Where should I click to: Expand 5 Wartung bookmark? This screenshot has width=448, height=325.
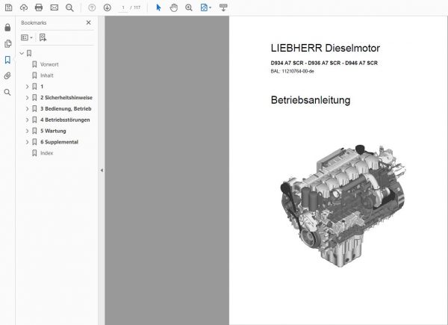click(x=27, y=131)
